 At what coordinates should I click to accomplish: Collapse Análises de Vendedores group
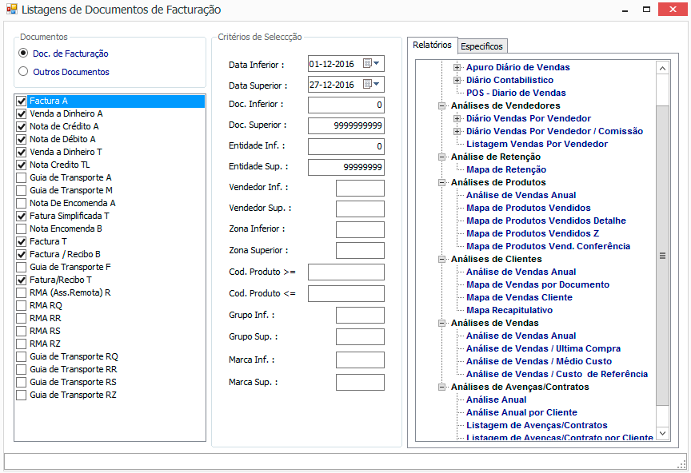441,105
